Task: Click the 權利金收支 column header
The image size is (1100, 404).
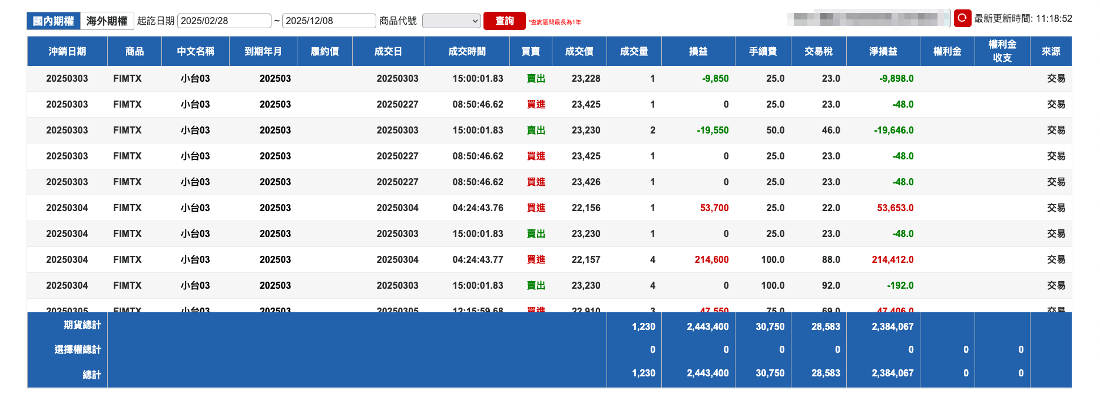Action: [1002, 51]
